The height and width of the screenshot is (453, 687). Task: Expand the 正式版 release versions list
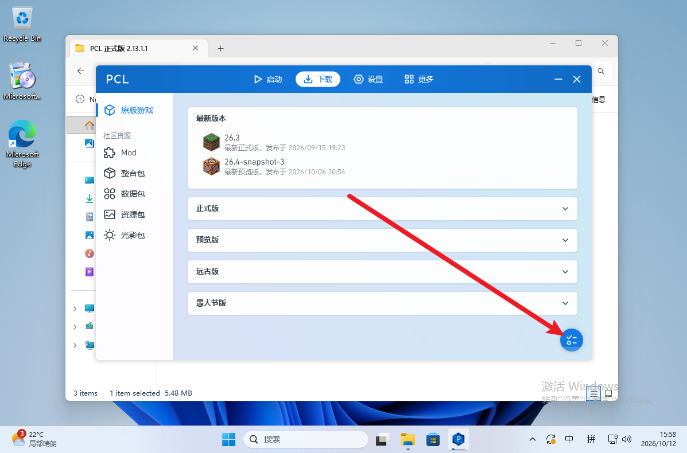pos(382,209)
